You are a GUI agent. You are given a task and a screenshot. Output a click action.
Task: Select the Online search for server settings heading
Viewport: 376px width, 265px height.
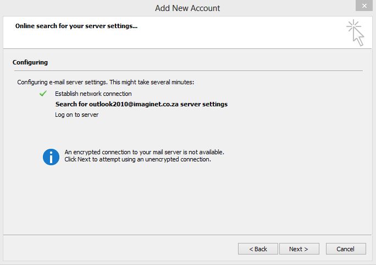(x=76, y=26)
